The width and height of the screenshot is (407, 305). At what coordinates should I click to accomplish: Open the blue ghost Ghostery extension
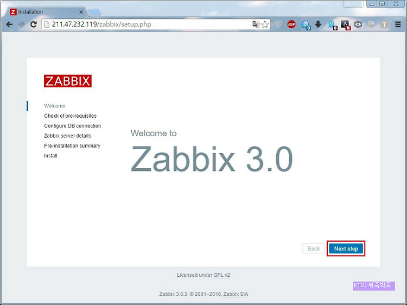(332, 25)
